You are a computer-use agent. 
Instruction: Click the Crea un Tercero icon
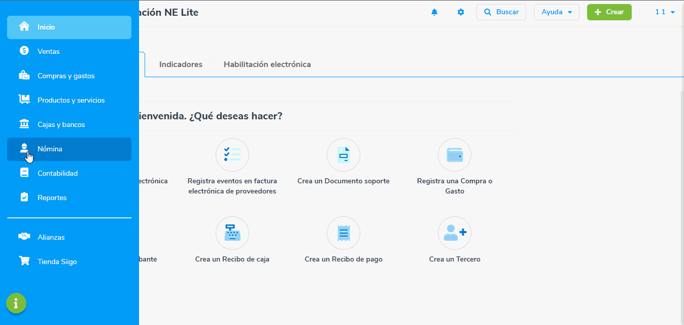click(454, 233)
